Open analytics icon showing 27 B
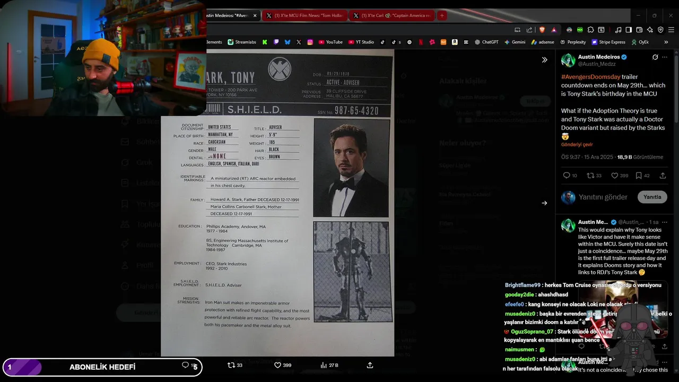Image resolution: width=679 pixels, height=382 pixels. (x=329, y=365)
